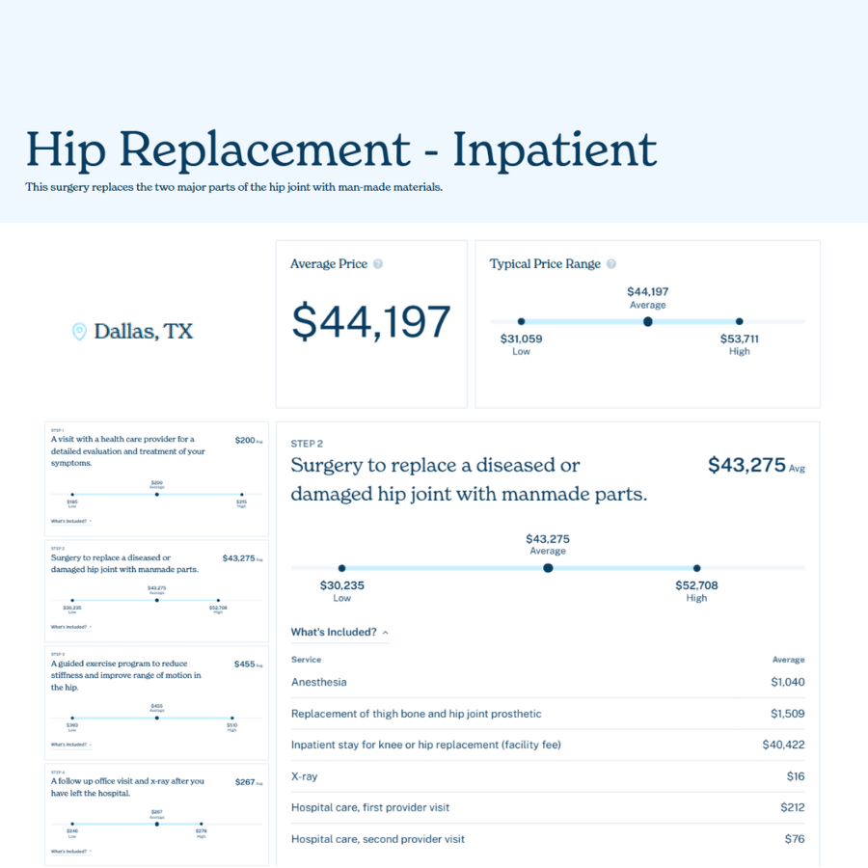Click Dallas, TX to change location
Viewport: 868px width, 868px height.
tap(142, 330)
